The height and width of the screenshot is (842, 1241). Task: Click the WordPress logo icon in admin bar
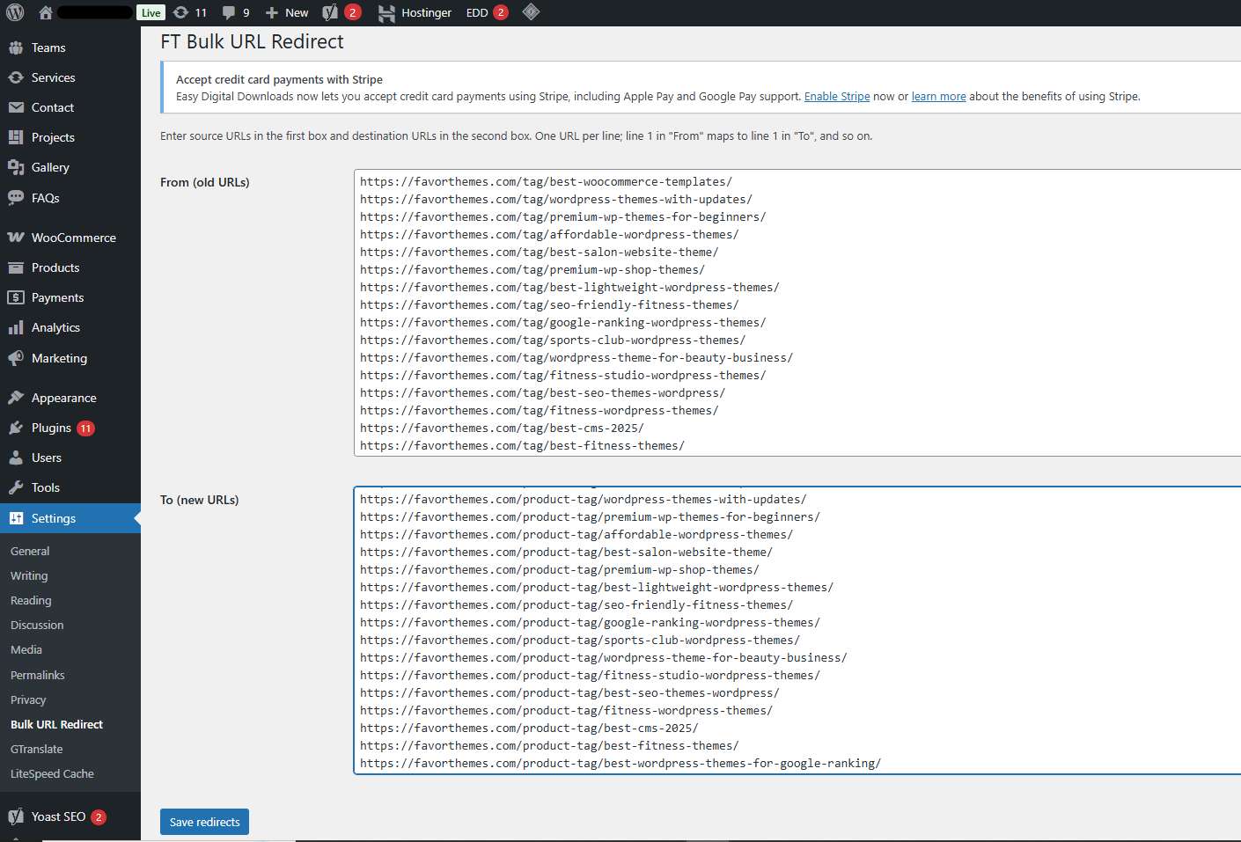(15, 12)
